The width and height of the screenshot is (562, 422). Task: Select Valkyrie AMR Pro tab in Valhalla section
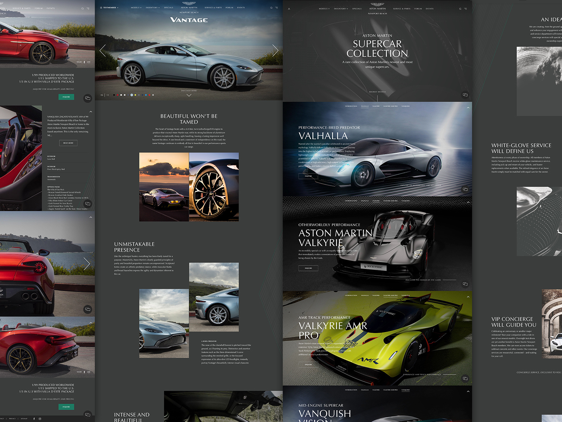click(x=391, y=106)
